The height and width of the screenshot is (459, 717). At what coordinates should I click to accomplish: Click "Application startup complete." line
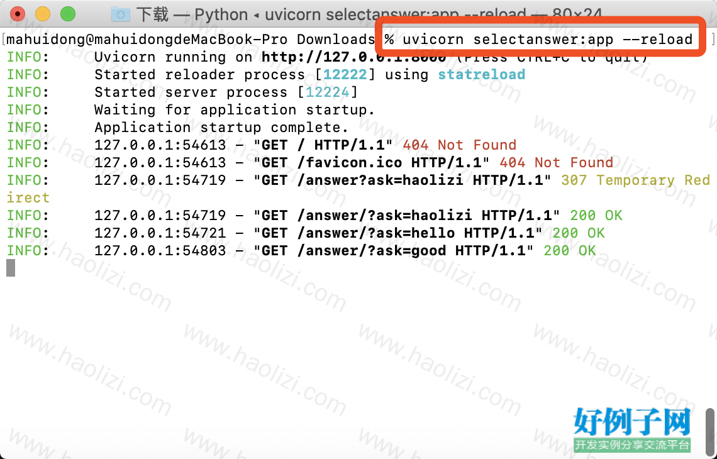pyautogui.click(x=221, y=128)
